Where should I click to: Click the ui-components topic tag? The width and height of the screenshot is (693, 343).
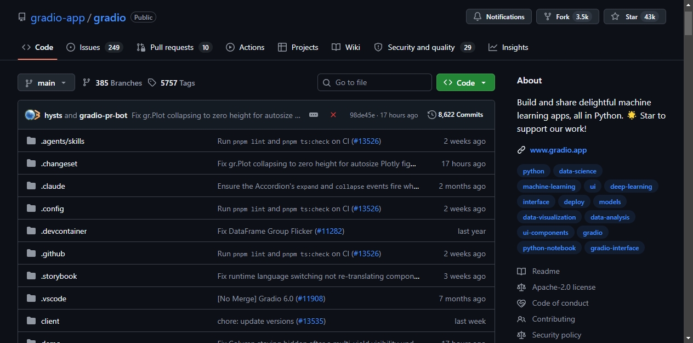click(546, 233)
